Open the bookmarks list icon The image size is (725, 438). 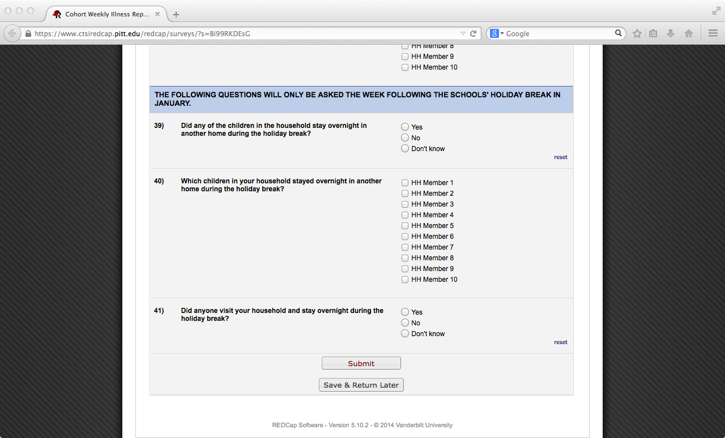coord(653,33)
